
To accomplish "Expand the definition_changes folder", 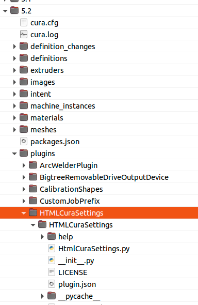I will coord(14,47).
